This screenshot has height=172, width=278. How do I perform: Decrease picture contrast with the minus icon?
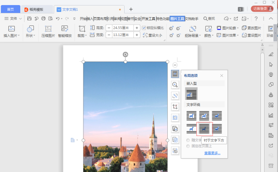[x=178, y=28]
